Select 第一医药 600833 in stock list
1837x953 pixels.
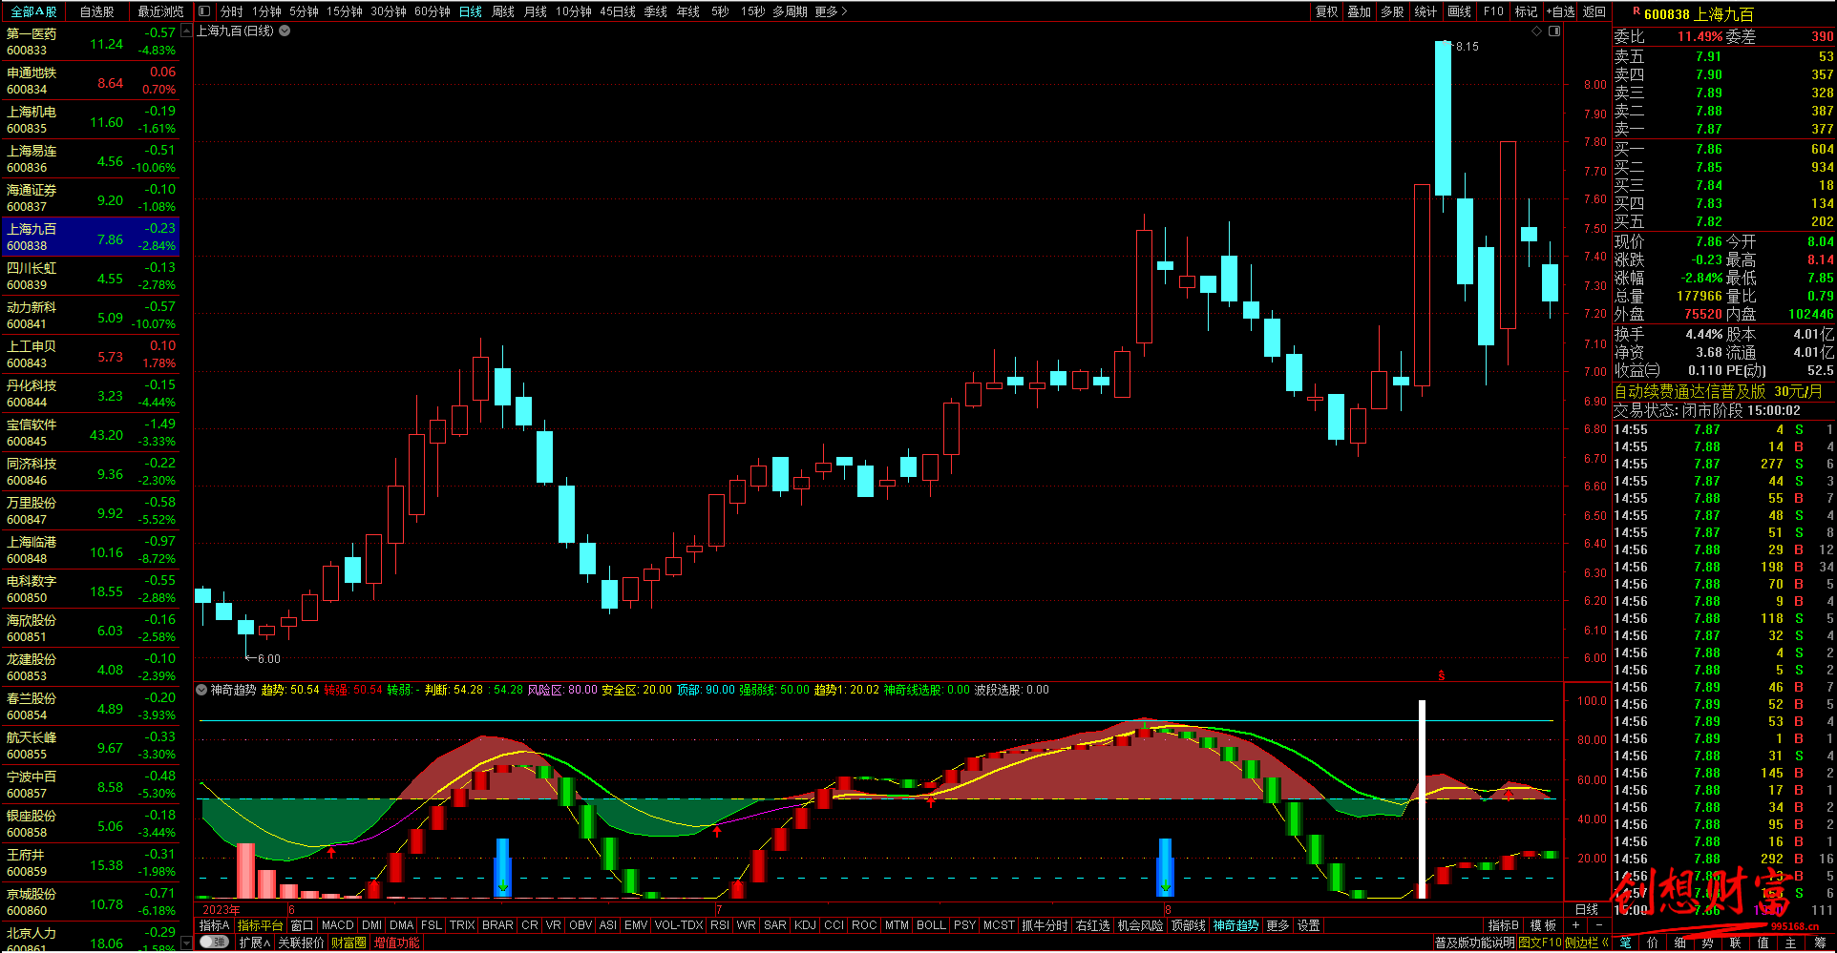91,41
